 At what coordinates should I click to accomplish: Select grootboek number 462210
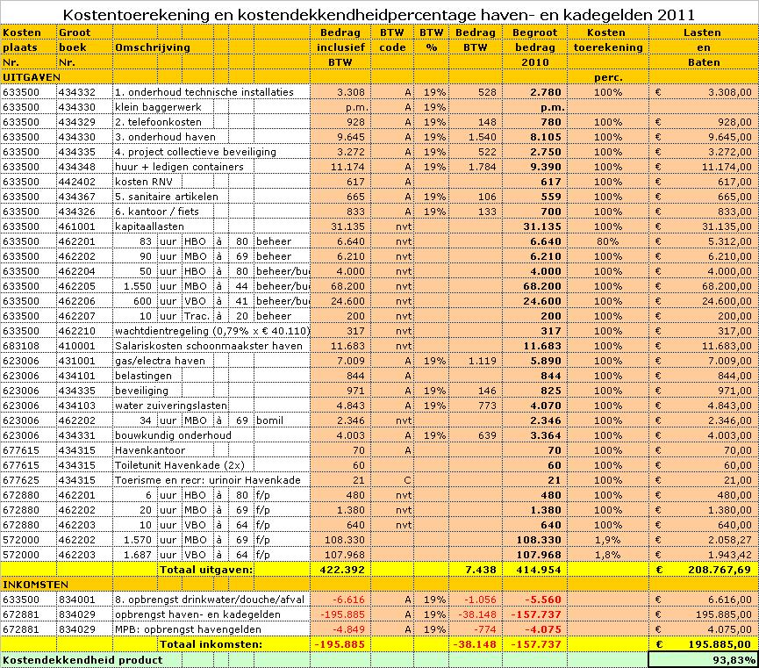coord(77,331)
